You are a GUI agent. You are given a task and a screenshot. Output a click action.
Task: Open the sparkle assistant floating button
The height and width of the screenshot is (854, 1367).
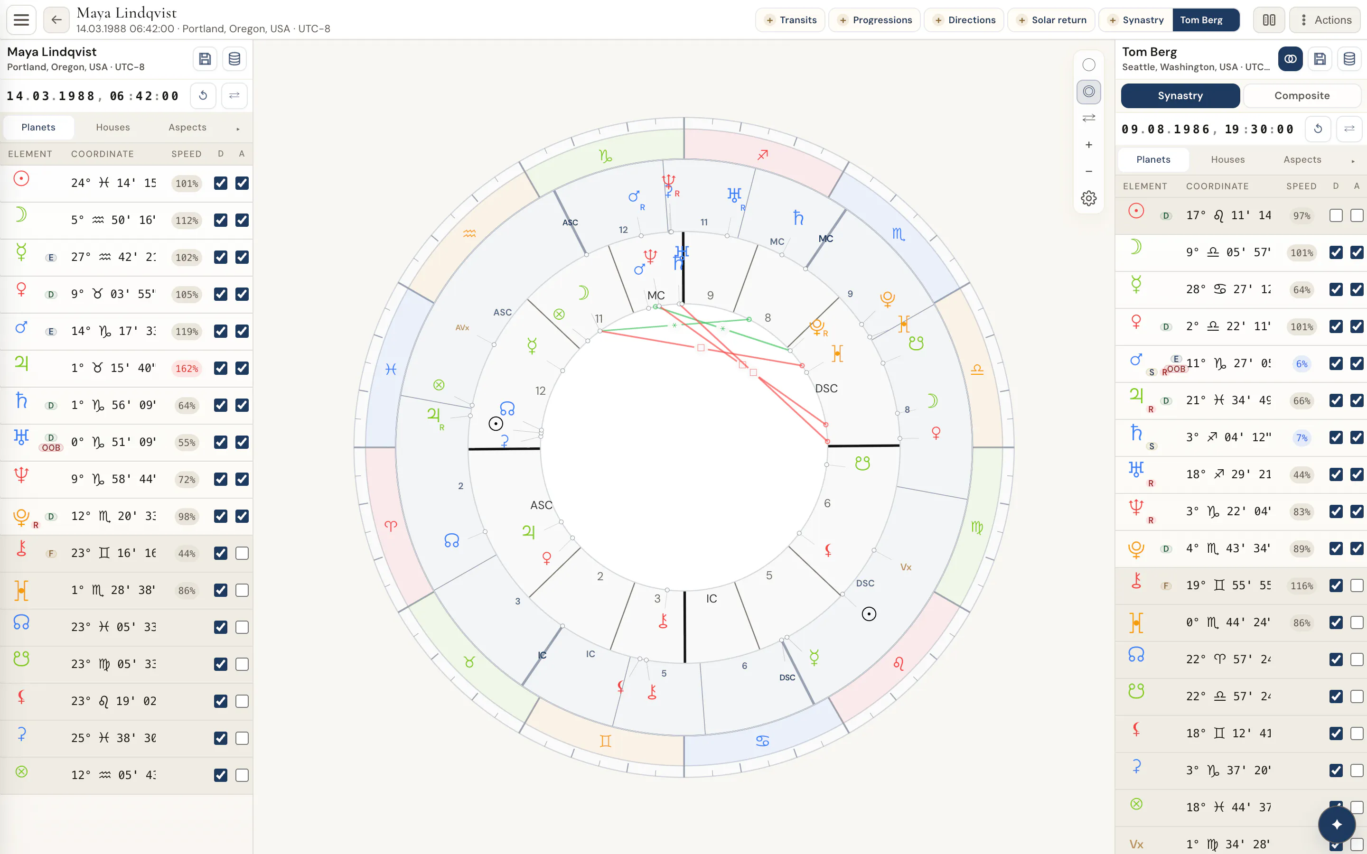coord(1337,825)
